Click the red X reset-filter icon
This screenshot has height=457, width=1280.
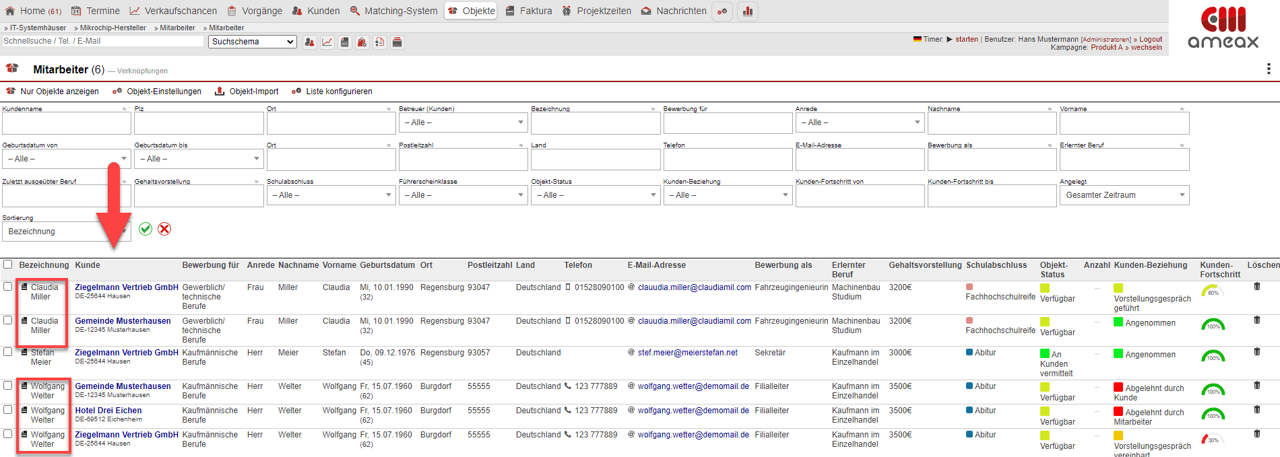[164, 229]
